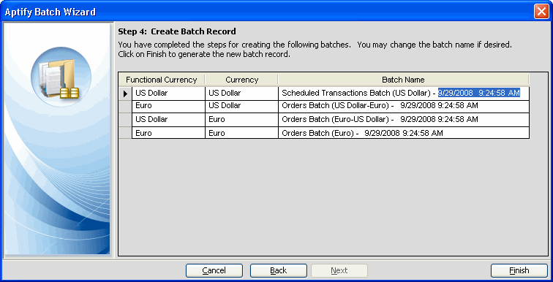The image size is (553, 282).
Task: Click the current row indicator arrow
Action: pyautogui.click(x=125, y=94)
